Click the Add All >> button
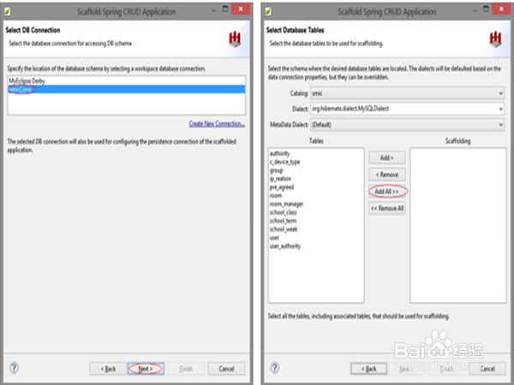This screenshot has height=385, width=514. point(387,191)
